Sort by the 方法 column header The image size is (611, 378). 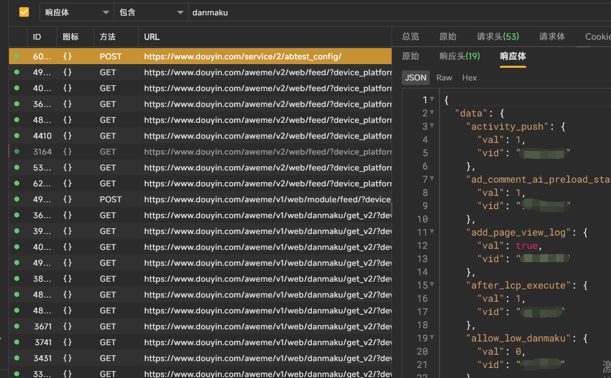tap(107, 37)
